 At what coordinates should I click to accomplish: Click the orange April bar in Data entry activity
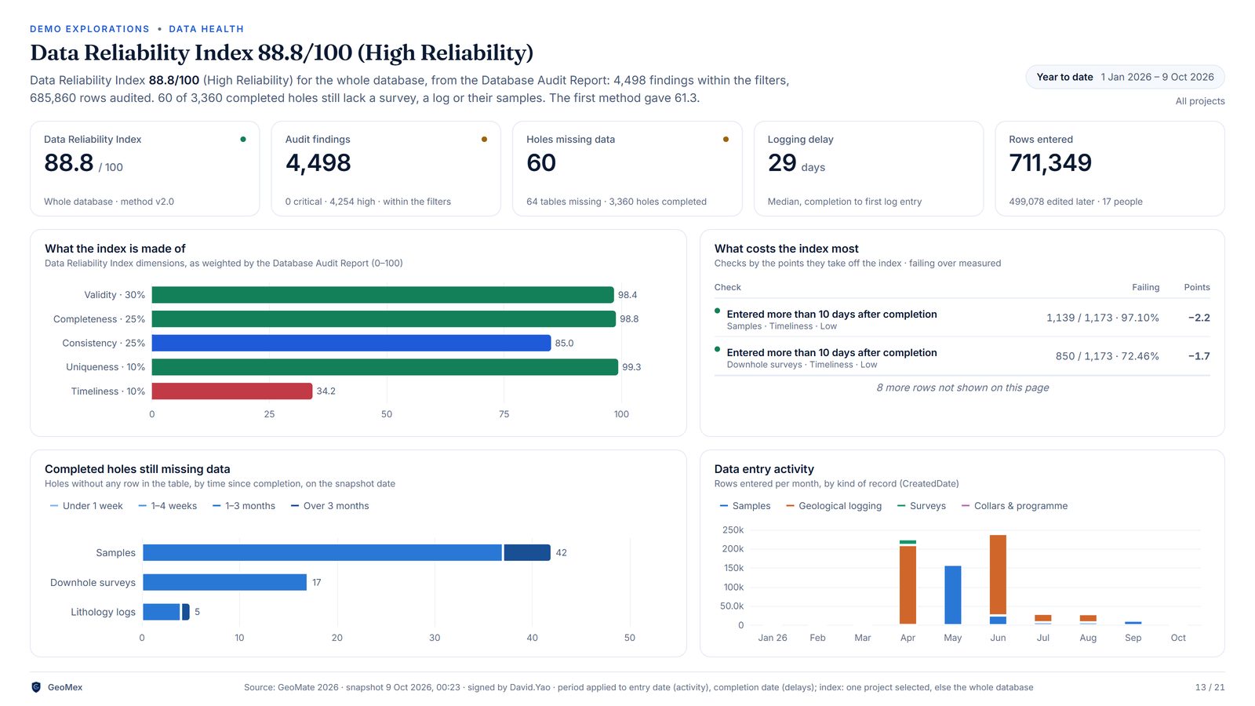[x=908, y=584]
